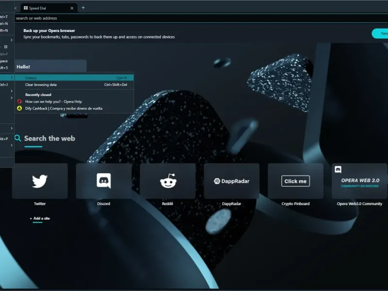Open the Opera Web3.0 Community tile

click(359, 181)
